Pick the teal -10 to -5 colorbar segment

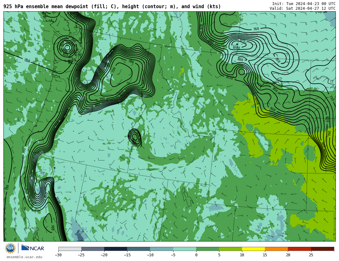tap(162, 249)
